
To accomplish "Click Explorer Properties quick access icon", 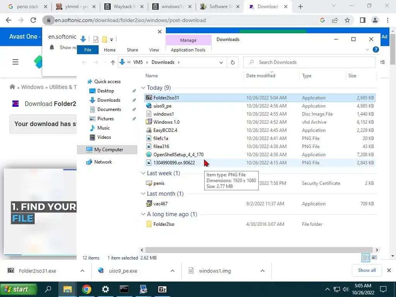I will click(96, 39).
